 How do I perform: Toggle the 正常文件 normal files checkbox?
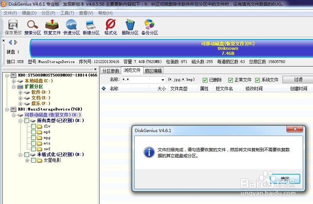coord(230,80)
